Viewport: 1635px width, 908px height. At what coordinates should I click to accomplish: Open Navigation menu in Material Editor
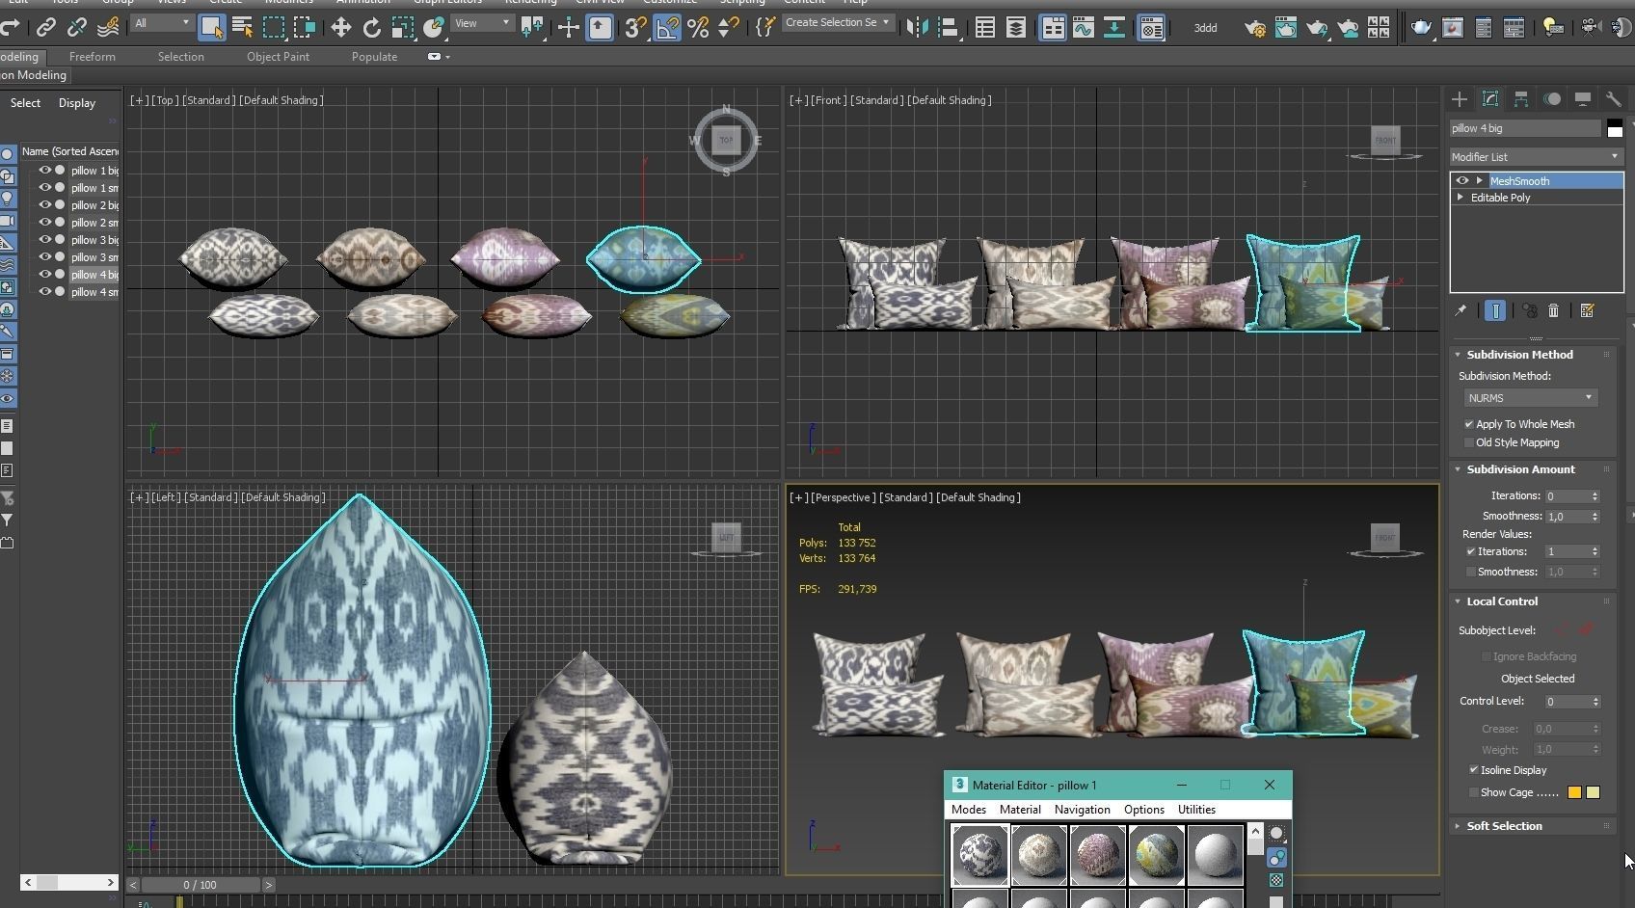(x=1082, y=810)
